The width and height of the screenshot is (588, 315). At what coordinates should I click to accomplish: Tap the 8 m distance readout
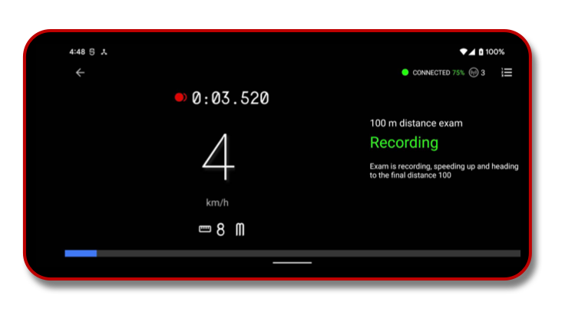pos(230,229)
